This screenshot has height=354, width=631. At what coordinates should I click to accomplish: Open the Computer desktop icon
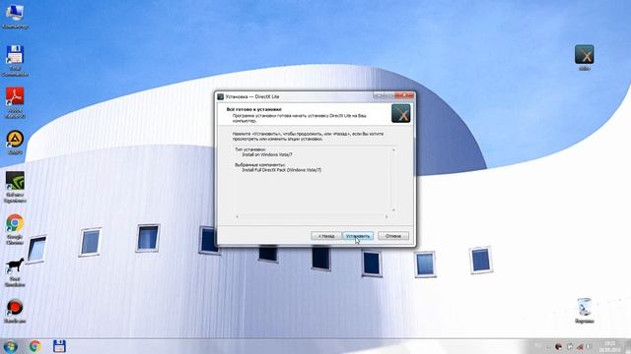(x=15, y=16)
